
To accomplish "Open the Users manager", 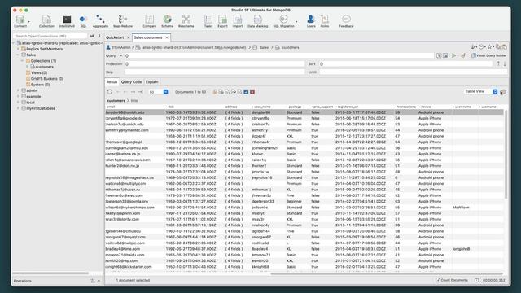I will pos(311,21).
